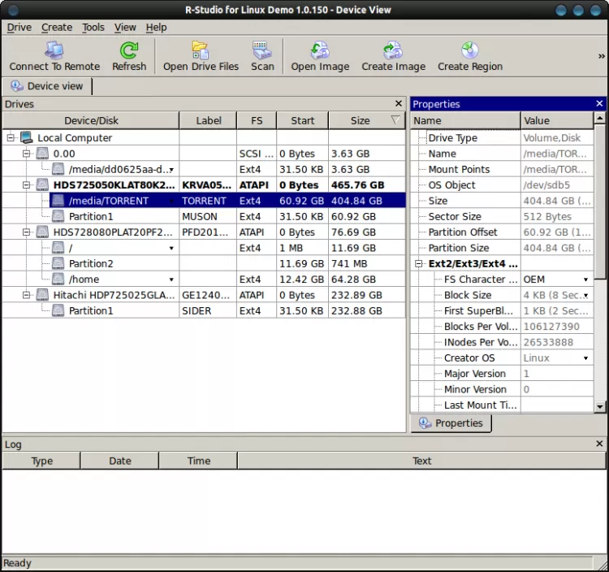Close the Properties panel
The image size is (609, 572).
coord(599,104)
